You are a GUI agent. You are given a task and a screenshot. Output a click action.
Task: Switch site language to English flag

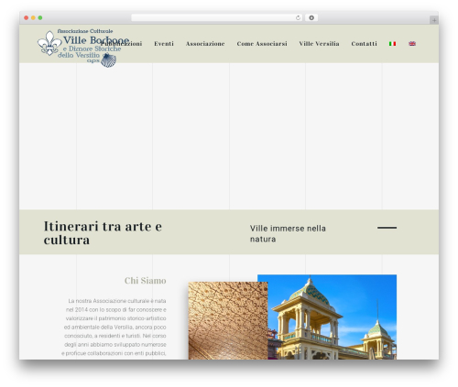tap(412, 44)
